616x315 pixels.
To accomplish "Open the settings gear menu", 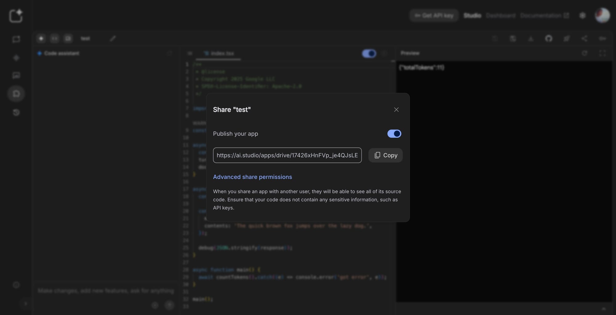I will [582, 15].
